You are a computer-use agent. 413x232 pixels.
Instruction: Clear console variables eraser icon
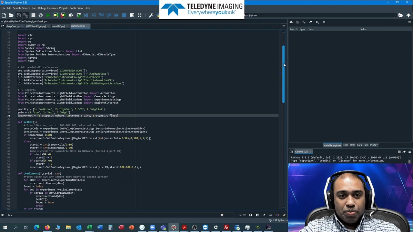click(x=404, y=152)
